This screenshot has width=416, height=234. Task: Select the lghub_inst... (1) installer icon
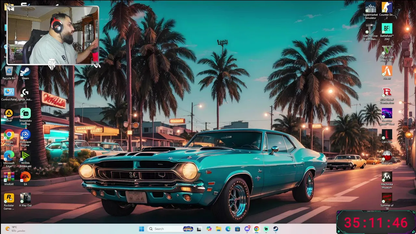coord(25,96)
